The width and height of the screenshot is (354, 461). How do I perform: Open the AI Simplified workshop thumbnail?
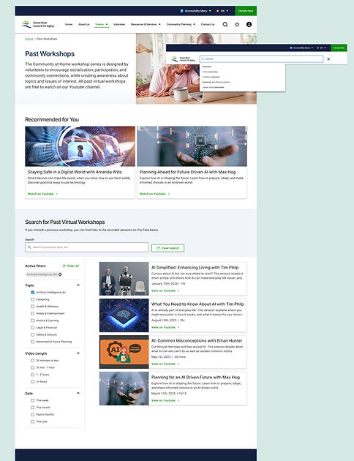click(124, 279)
